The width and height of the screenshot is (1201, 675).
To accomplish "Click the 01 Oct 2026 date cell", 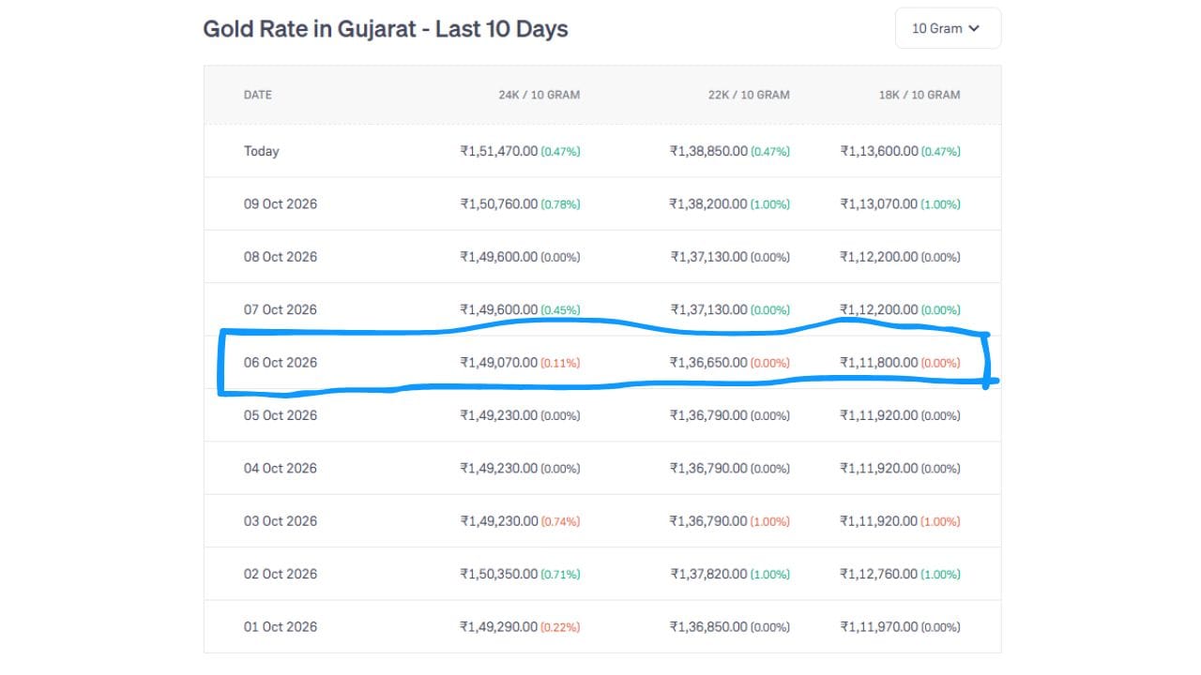I will pos(281,626).
